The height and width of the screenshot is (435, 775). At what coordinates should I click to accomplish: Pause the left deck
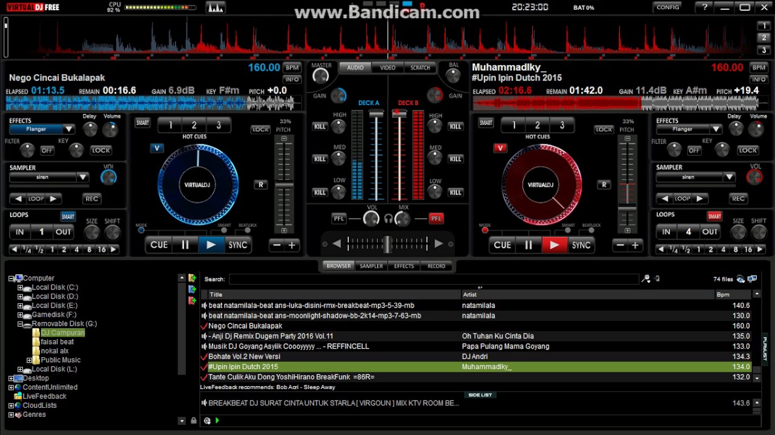click(x=185, y=245)
